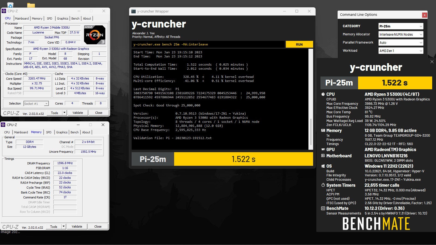Click the CPU-Z app icon in top window title
This screenshot has width=436, height=245.
(4, 11)
